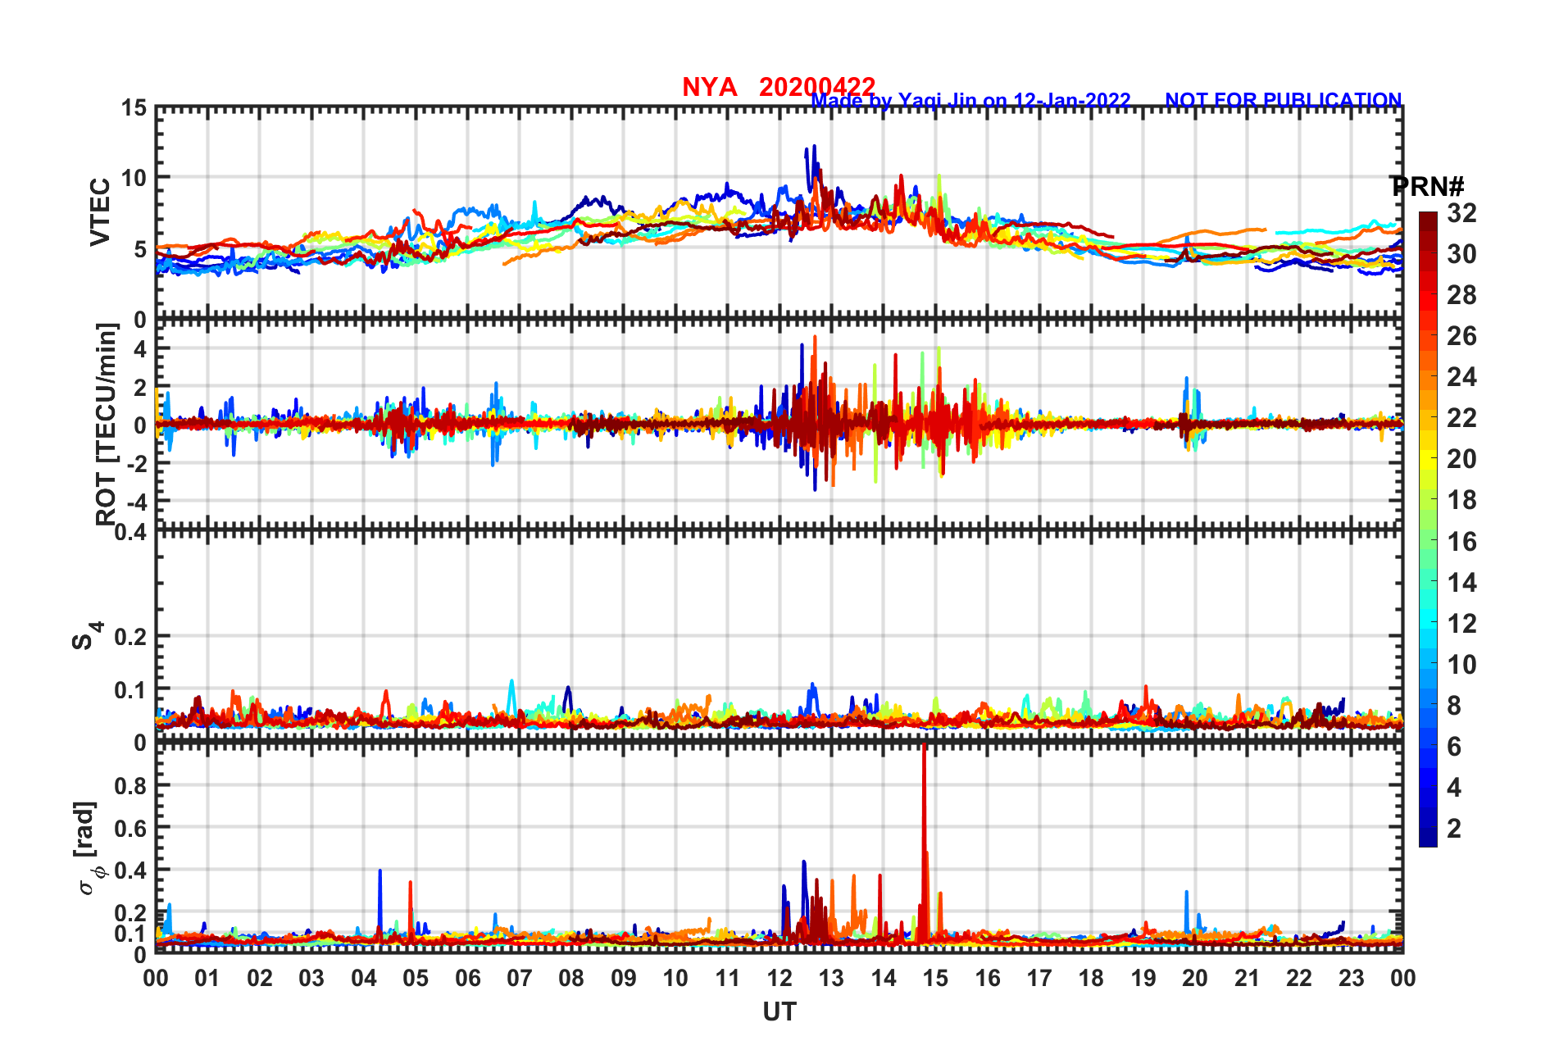The width and height of the screenshot is (1559, 1059).
Task: Click colorbar tick label 30
Action: (x=1462, y=254)
